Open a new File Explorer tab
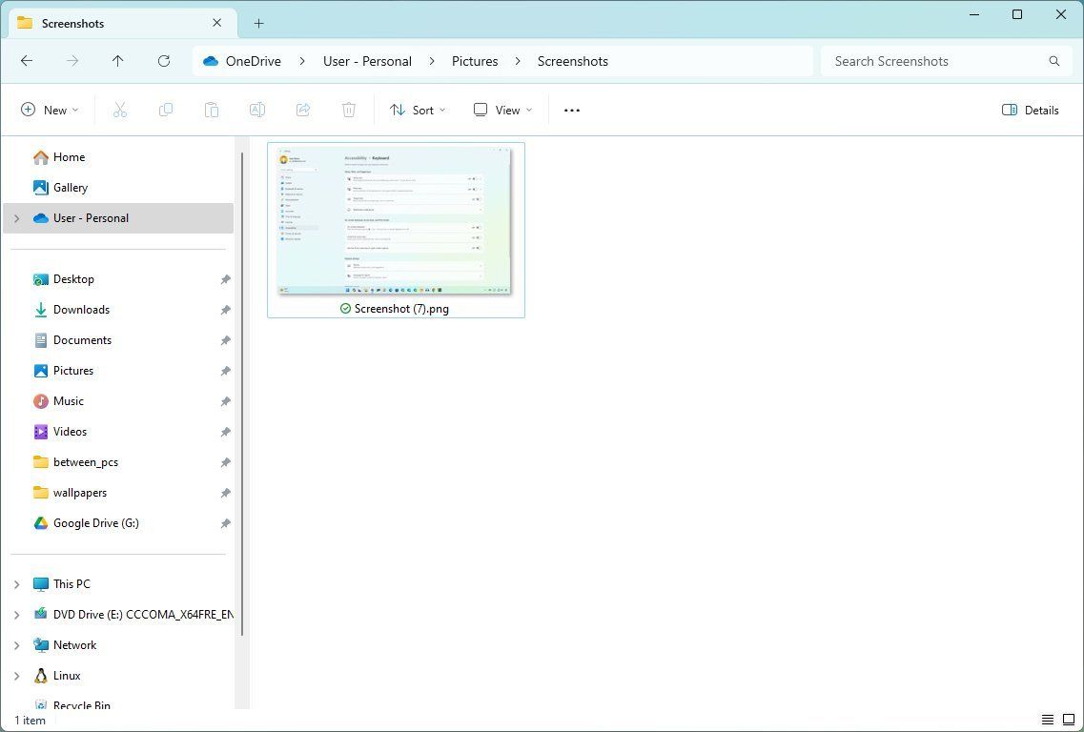This screenshot has height=732, width=1084. click(x=259, y=23)
